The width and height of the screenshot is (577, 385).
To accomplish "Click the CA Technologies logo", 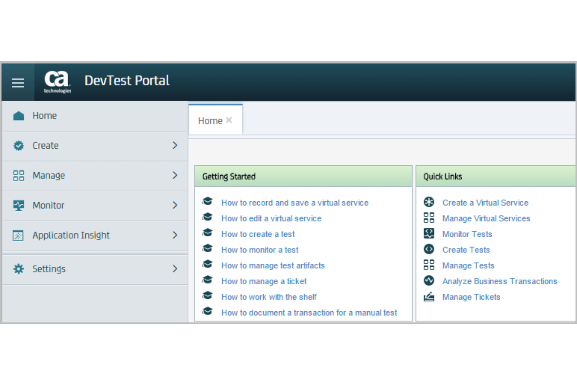I will point(57,82).
